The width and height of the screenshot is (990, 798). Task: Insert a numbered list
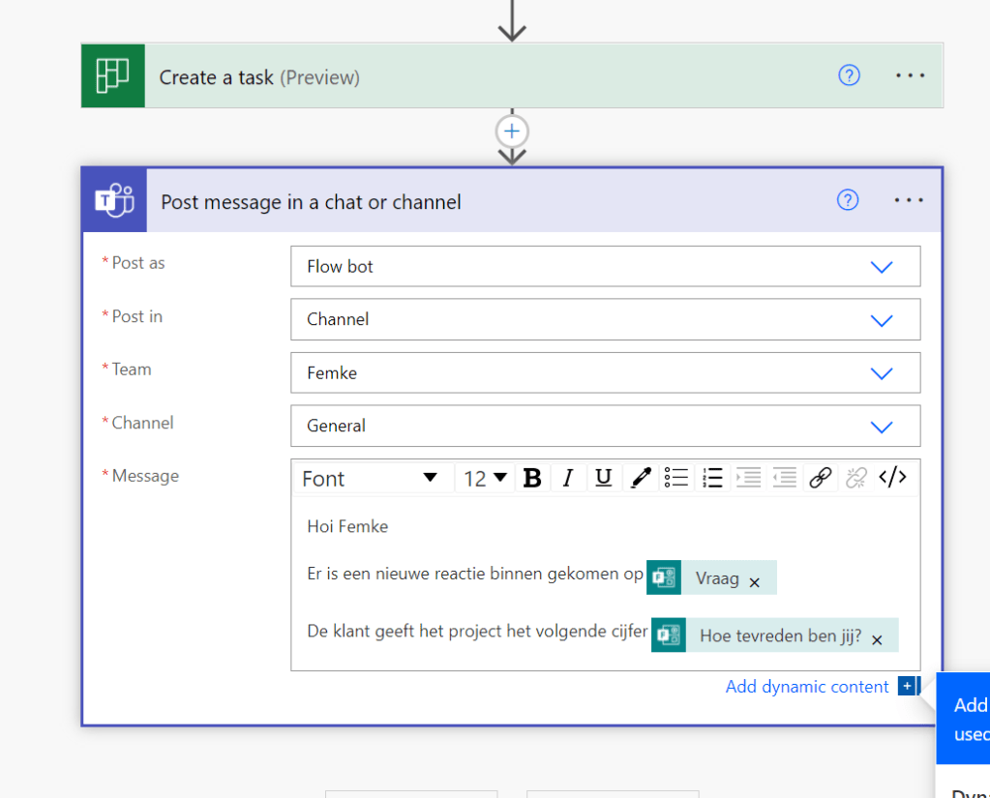[712, 478]
